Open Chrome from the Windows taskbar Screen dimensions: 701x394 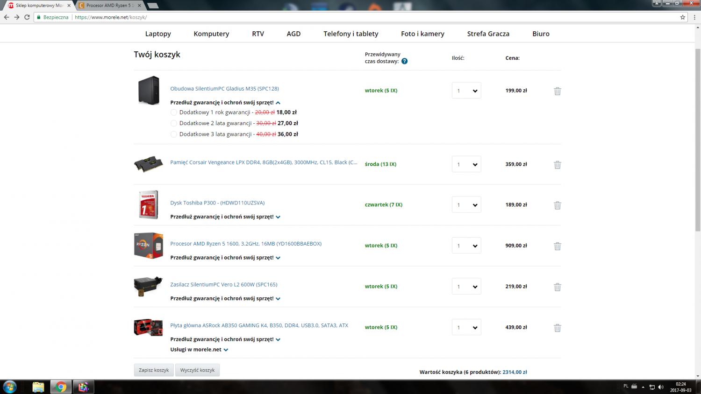(61, 387)
